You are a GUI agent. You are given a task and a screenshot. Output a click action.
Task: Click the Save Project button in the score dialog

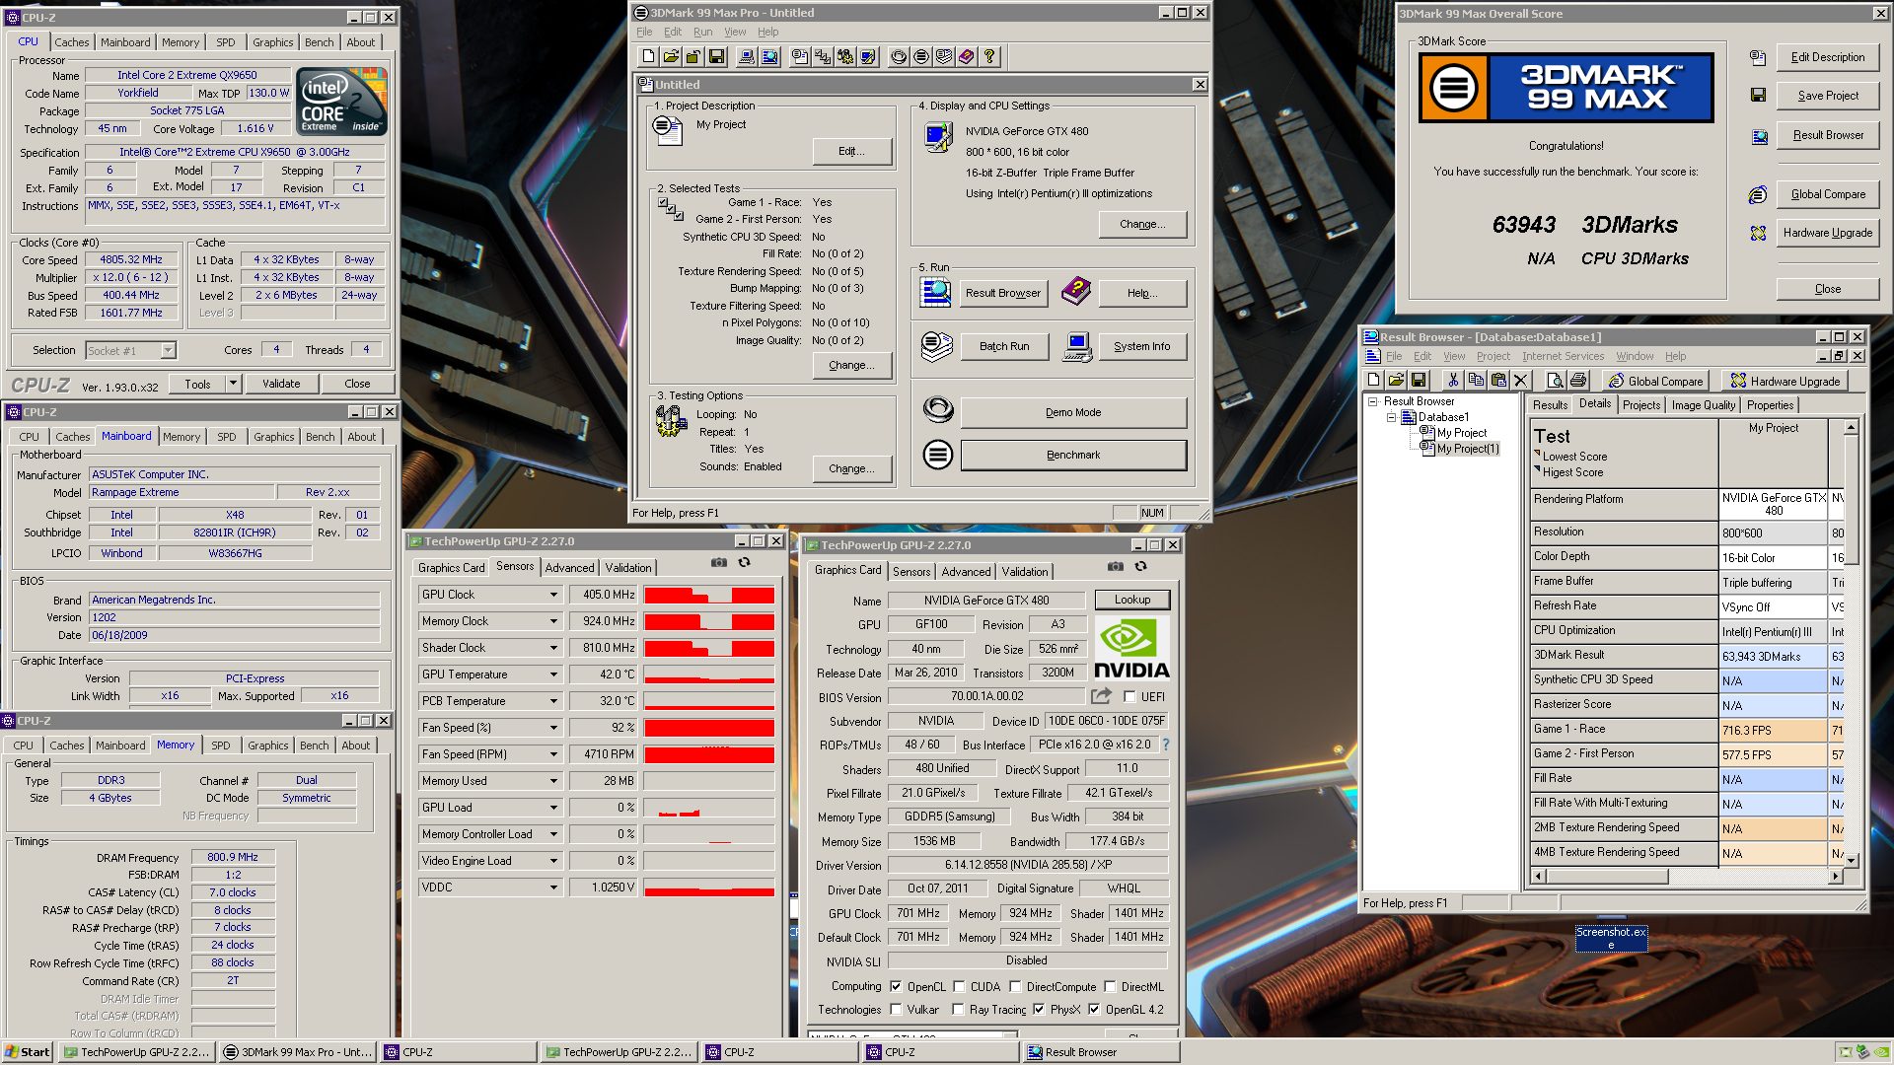(1827, 96)
